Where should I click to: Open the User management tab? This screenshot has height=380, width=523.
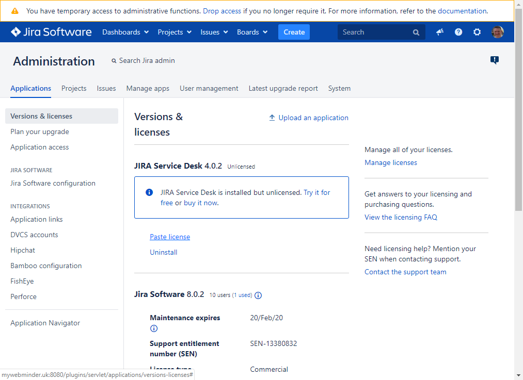click(209, 88)
